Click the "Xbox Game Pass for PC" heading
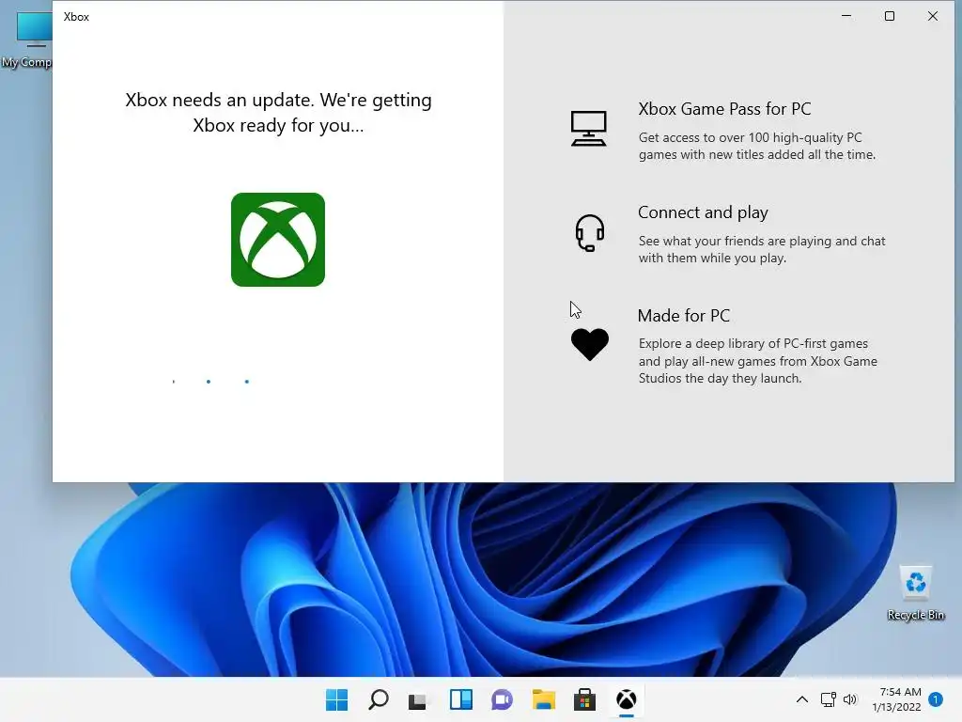 pos(724,109)
